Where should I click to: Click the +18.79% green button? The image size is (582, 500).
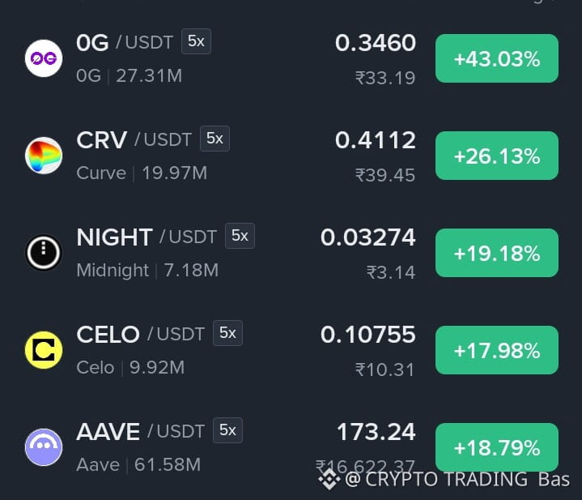tap(497, 447)
